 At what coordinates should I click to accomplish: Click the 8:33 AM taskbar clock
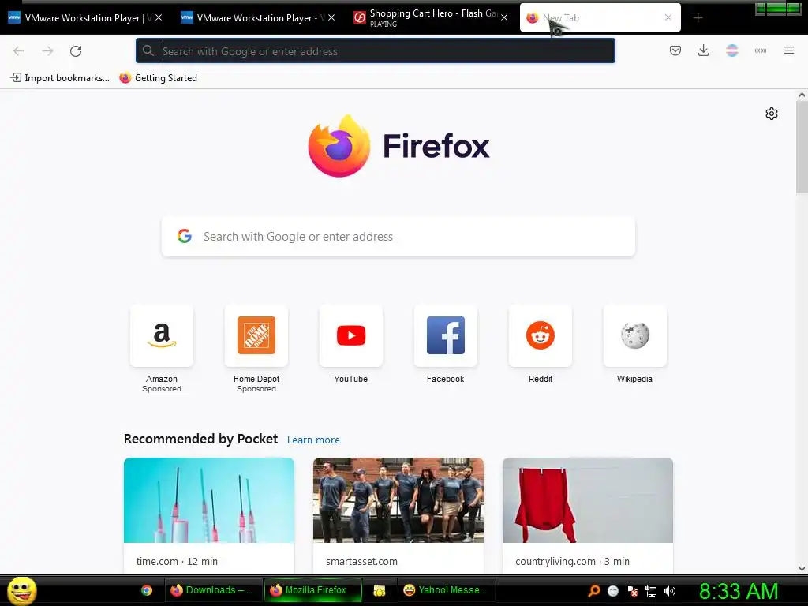click(739, 591)
